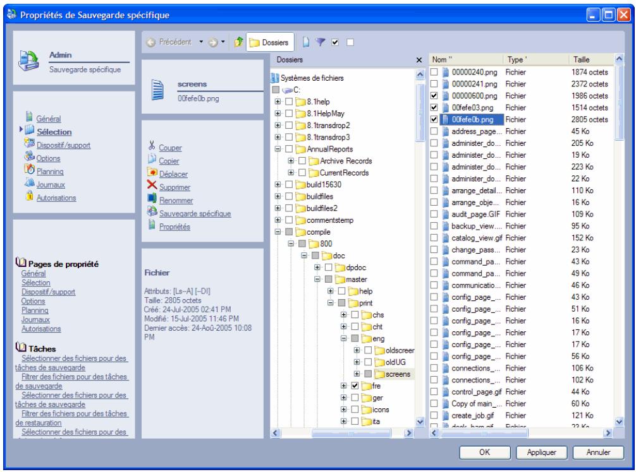Click the red X Supprimer icon
This screenshot has height=472, width=636.
tap(152, 185)
